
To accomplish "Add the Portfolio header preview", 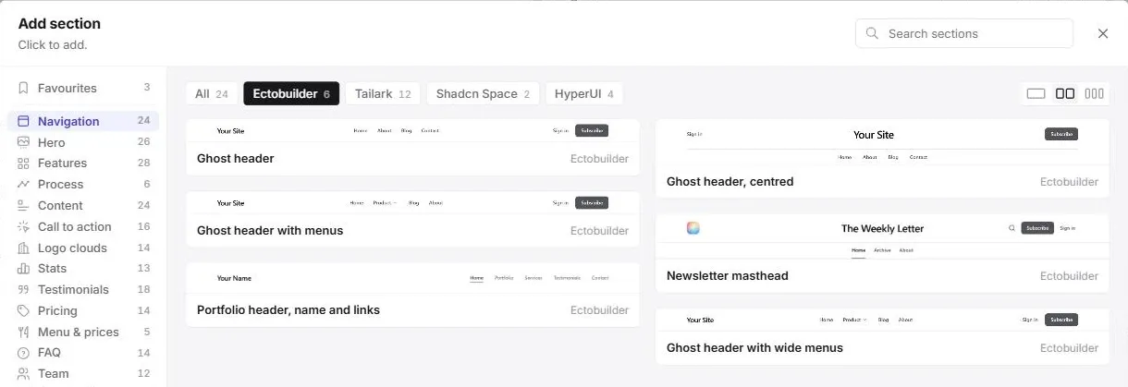I will coord(412,278).
